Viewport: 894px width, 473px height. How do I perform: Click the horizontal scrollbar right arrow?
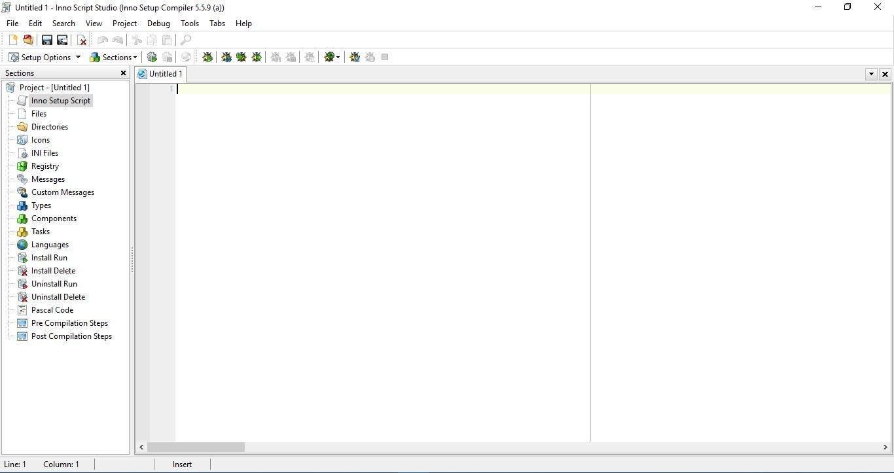[x=885, y=447]
